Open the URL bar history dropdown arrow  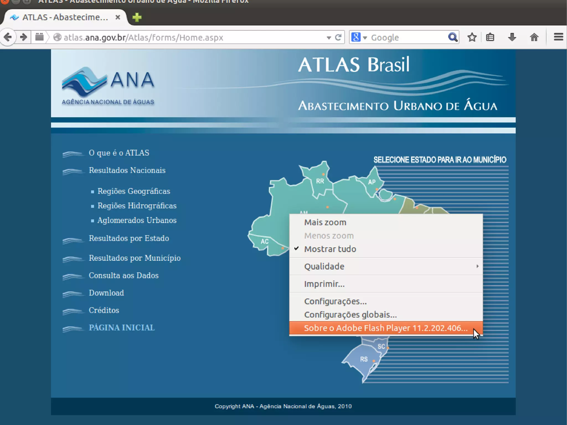coord(329,38)
